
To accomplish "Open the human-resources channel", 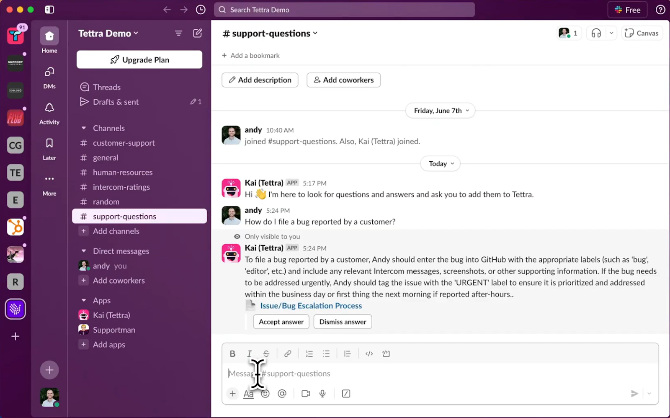I will pyautogui.click(x=139, y=172).
